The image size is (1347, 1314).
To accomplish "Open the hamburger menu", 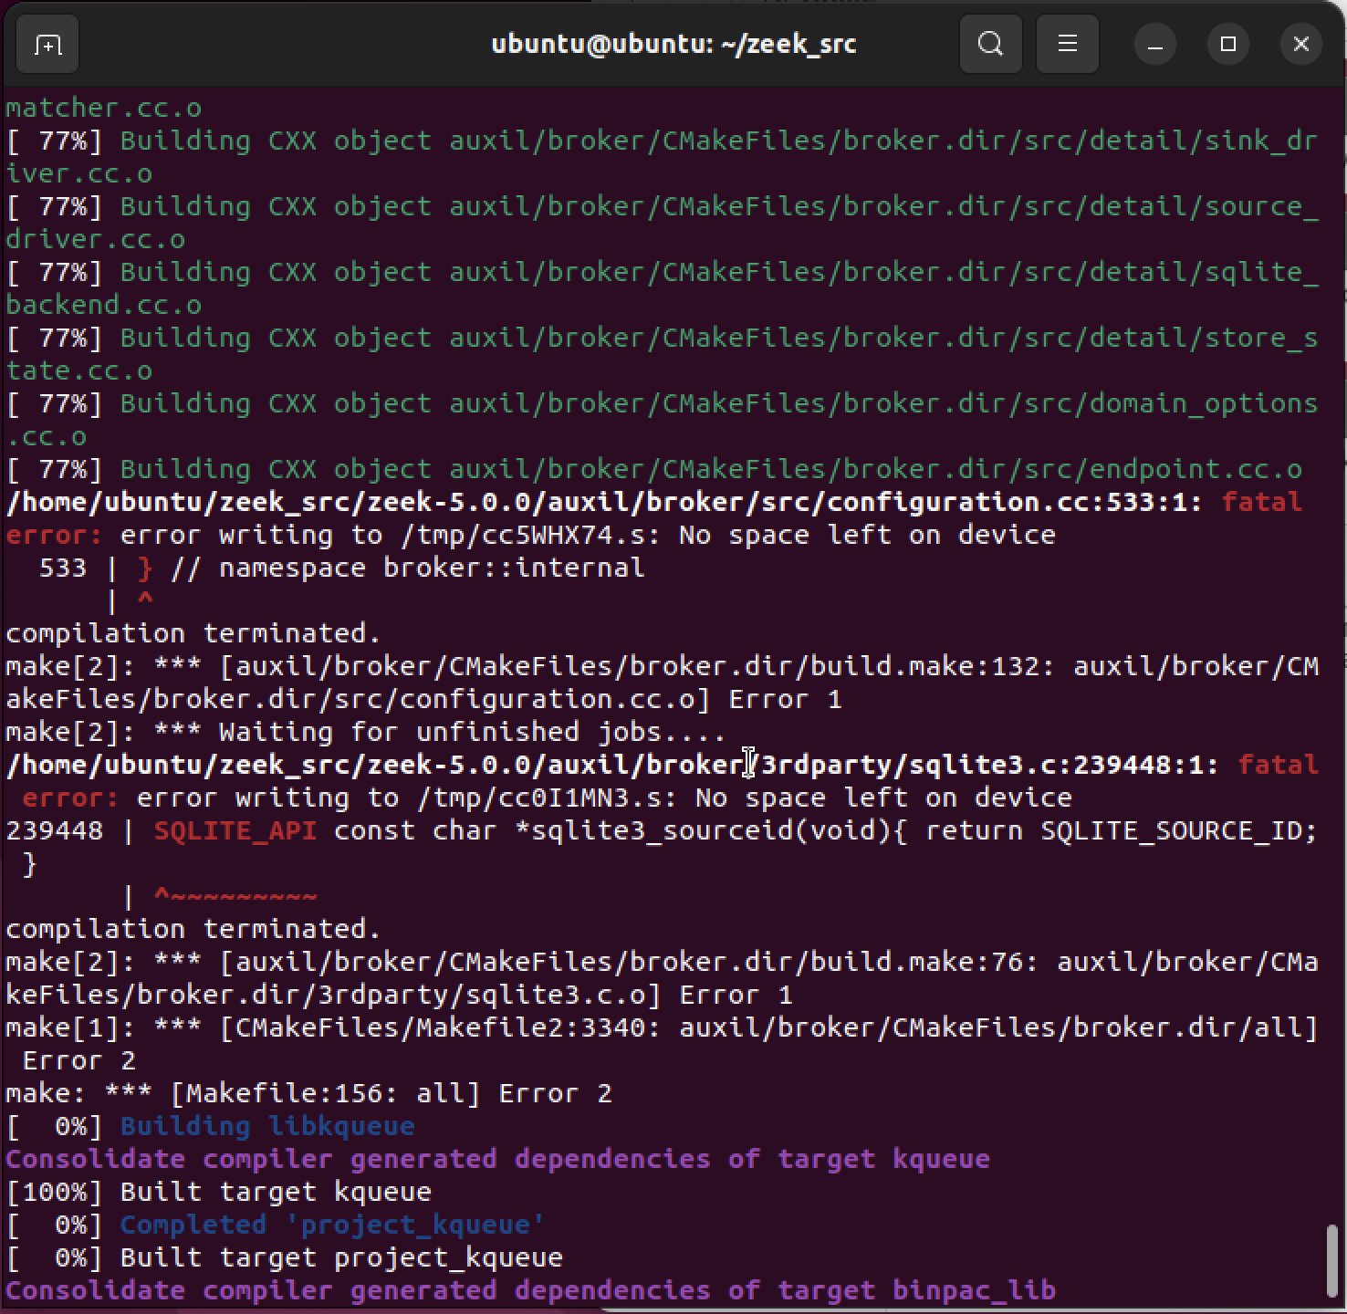I will [x=1068, y=44].
